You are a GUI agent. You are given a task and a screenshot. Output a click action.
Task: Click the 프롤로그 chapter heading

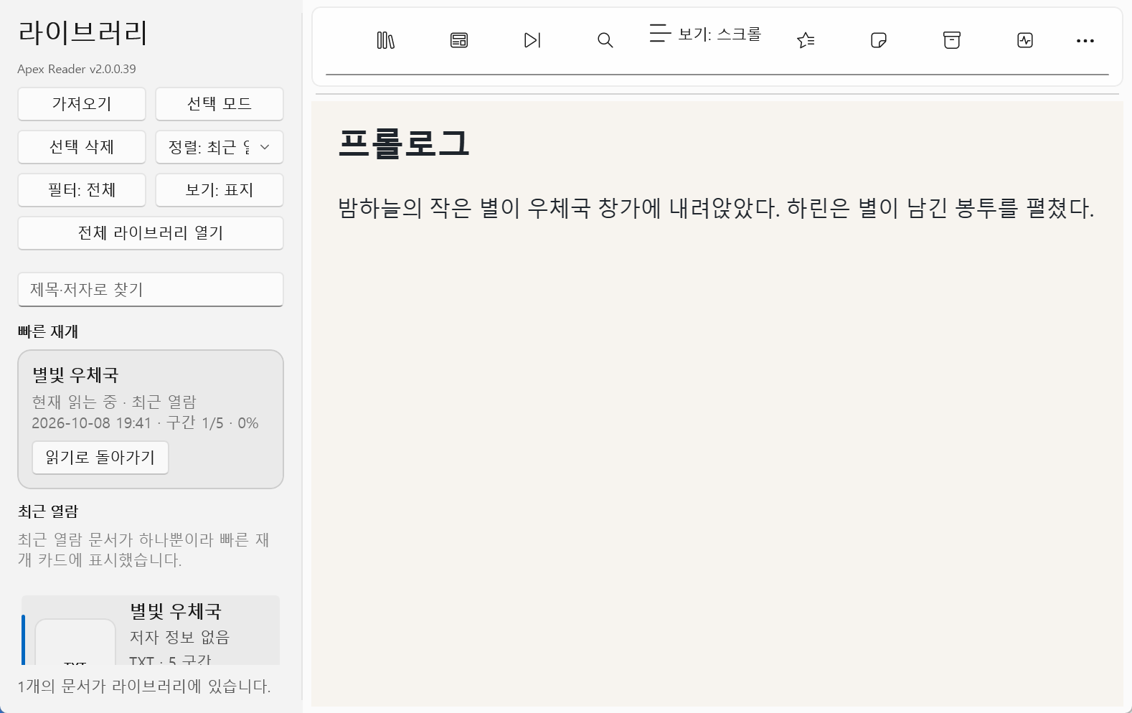(404, 143)
